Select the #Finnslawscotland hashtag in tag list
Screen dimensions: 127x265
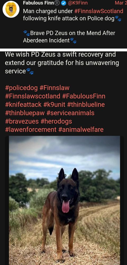[x=33, y=96]
